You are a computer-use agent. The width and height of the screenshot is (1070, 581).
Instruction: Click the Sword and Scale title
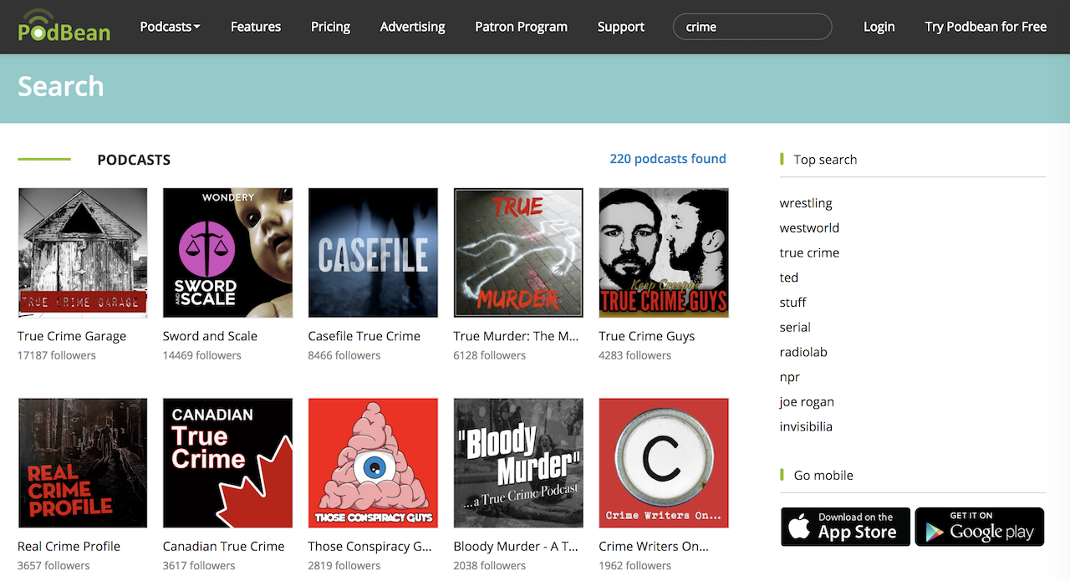(x=210, y=336)
